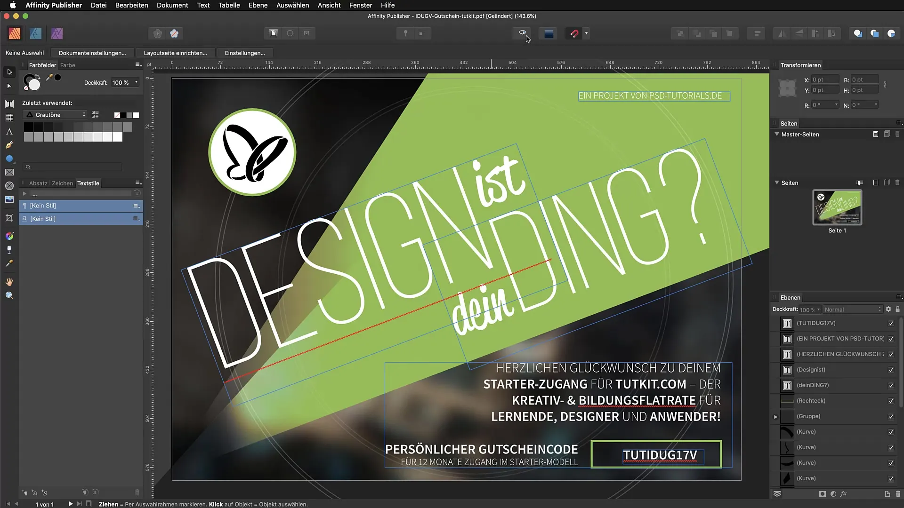Select the Artistic Text tool
904x508 pixels.
tap(9, 132)
